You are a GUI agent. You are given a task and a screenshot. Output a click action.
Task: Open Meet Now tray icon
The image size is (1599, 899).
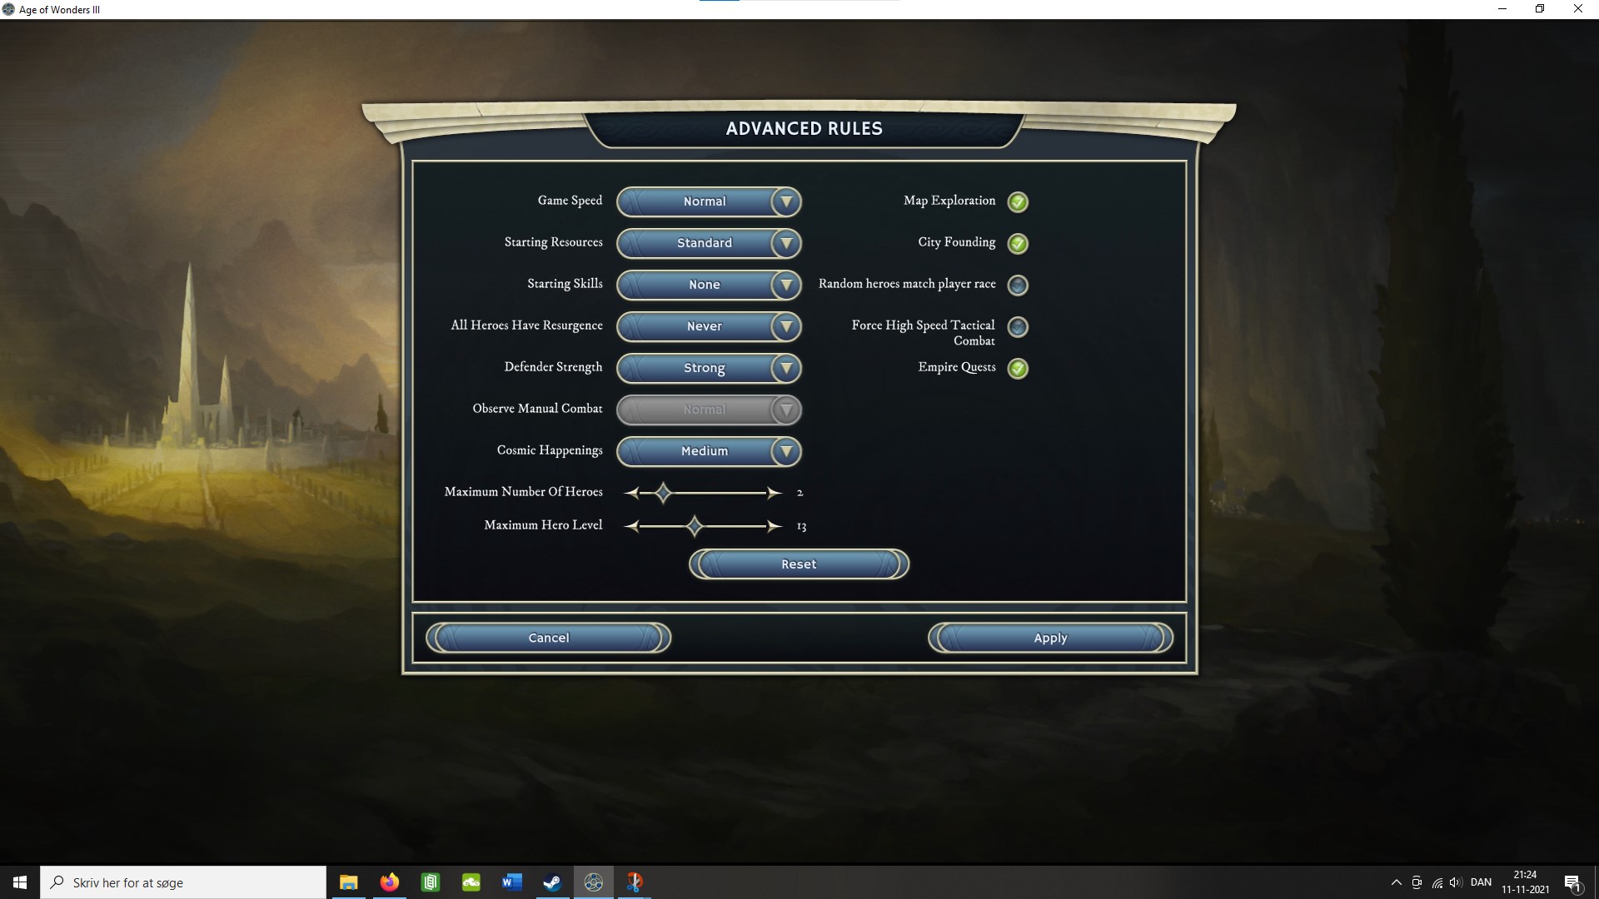1417,882
